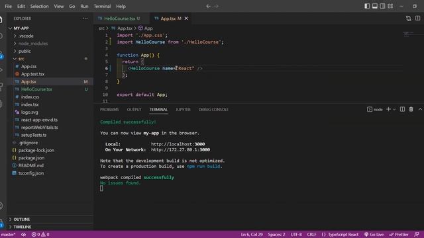Image resolution: width=424 pixels, height=238 pixels.
Task: Open the File menu
Action: (9, 6)
